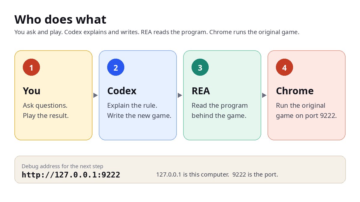360x202 pixels.
Task: Click the green number 3 circle
Action: tap(200, 67)
